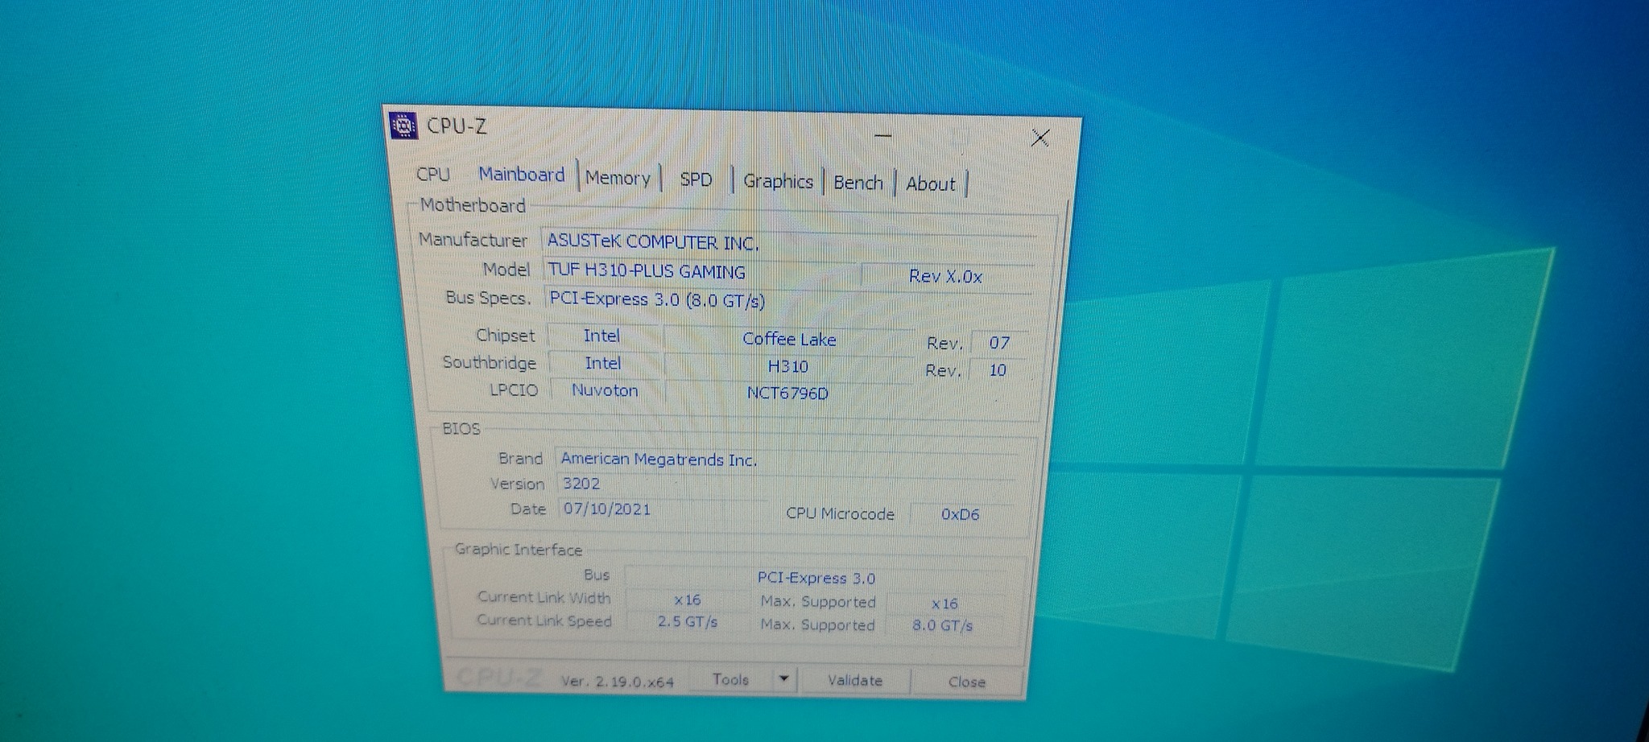This screenshot has height=742, width=1649.
Task: Click the Intel southbridge vendor value
Action: pyautogui.click(x=603, y=363)
